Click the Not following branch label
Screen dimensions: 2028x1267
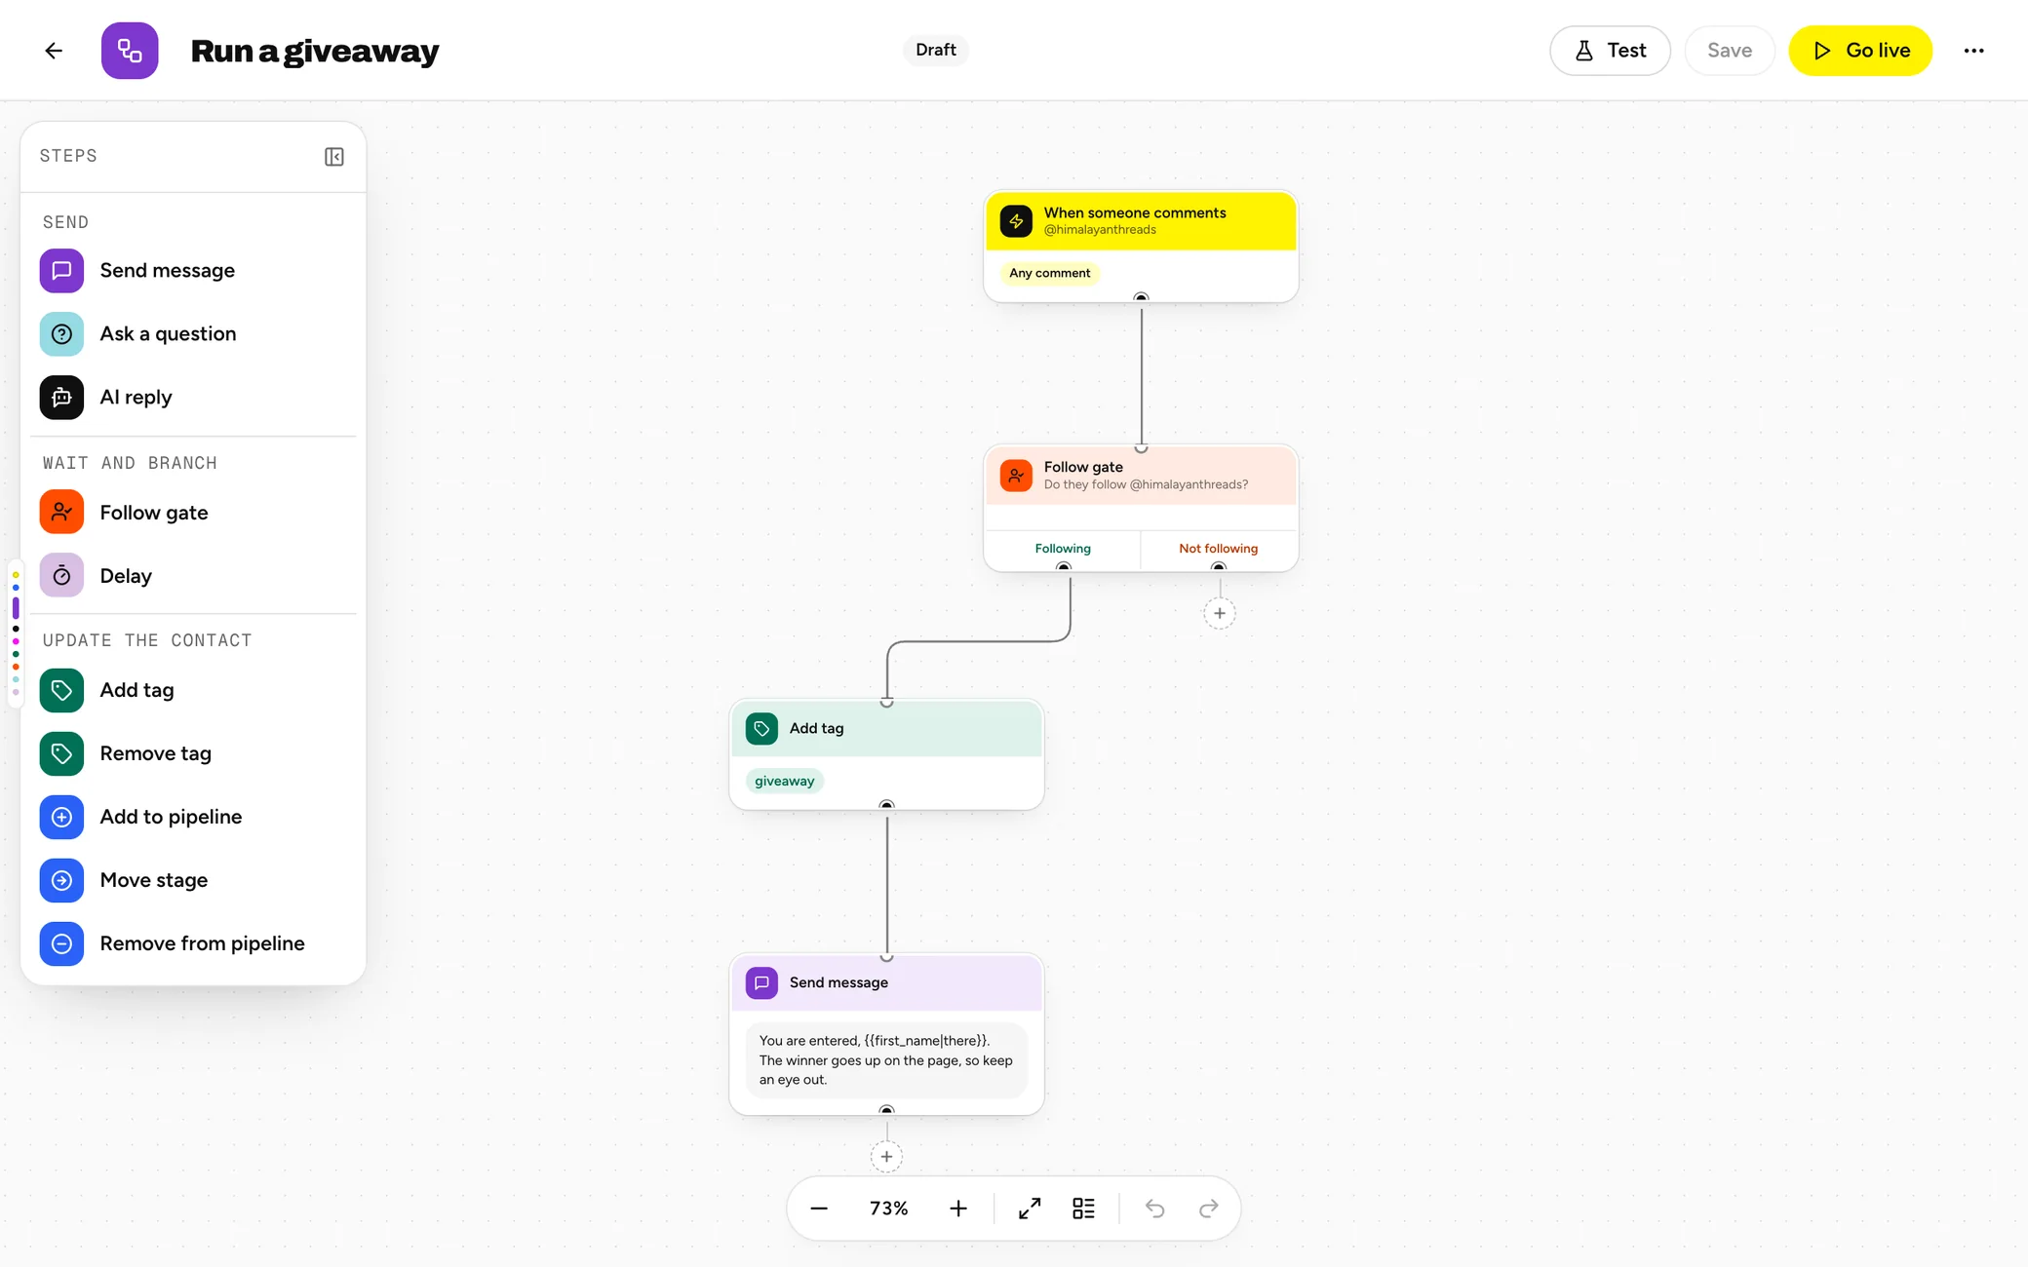(x=1219, y=549)
